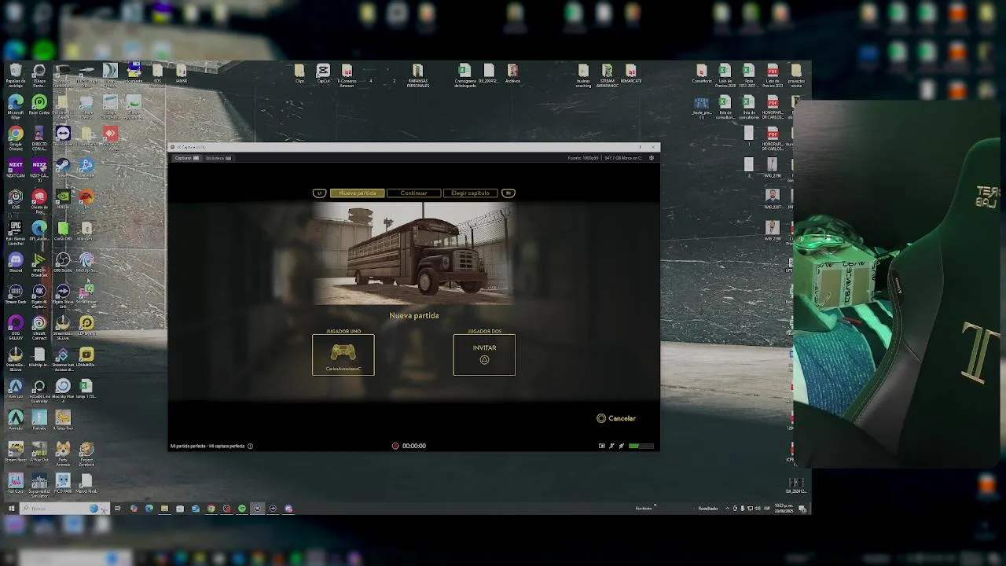Switch to the Capturar tab
1006x566 pixels.
click(x=186, y=158)
